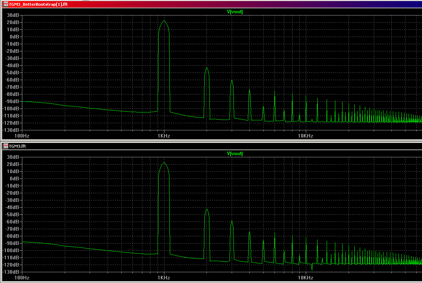The image size is (422, 283).
Task: Click 10dB axis label in BetterBootstrap plot
Action: coord(13,29)
